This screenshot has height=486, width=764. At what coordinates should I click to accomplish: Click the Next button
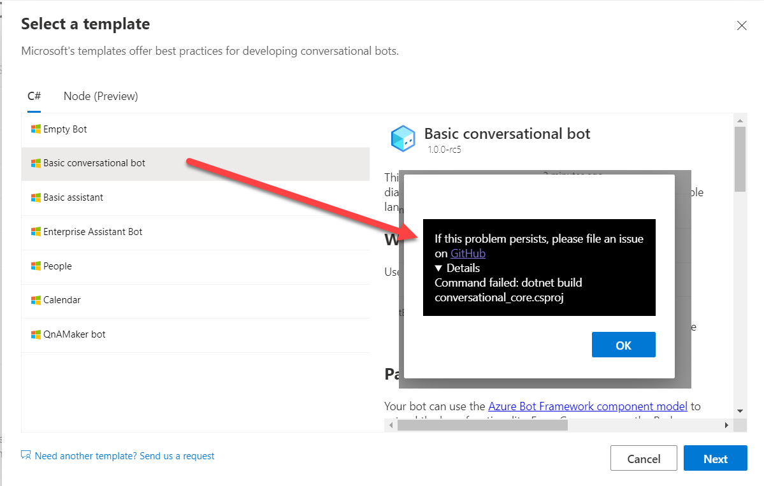pyautogui.click(x=715, y=458)
